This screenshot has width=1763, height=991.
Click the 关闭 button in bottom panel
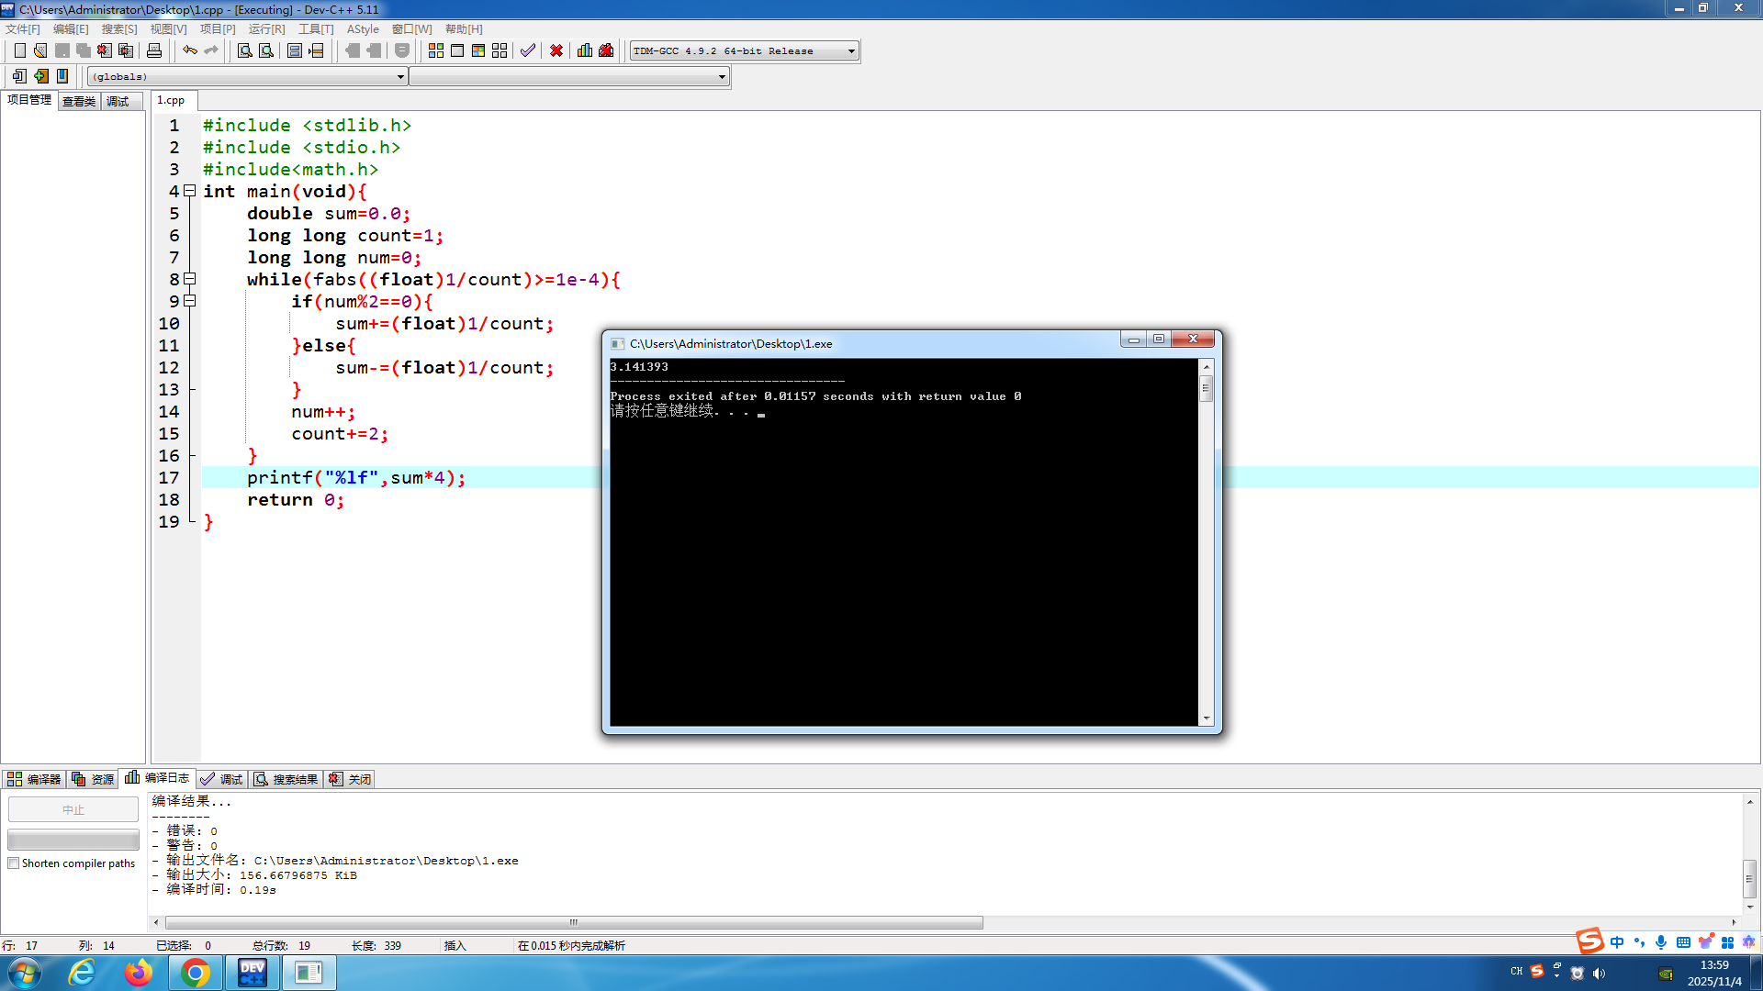[351, 779]
